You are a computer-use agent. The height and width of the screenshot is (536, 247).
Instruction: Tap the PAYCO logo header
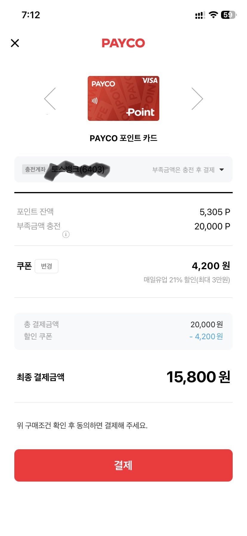pos(123,43)
